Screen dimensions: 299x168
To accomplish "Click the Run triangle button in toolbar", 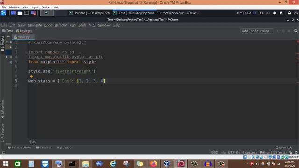I will click(278, 31).
